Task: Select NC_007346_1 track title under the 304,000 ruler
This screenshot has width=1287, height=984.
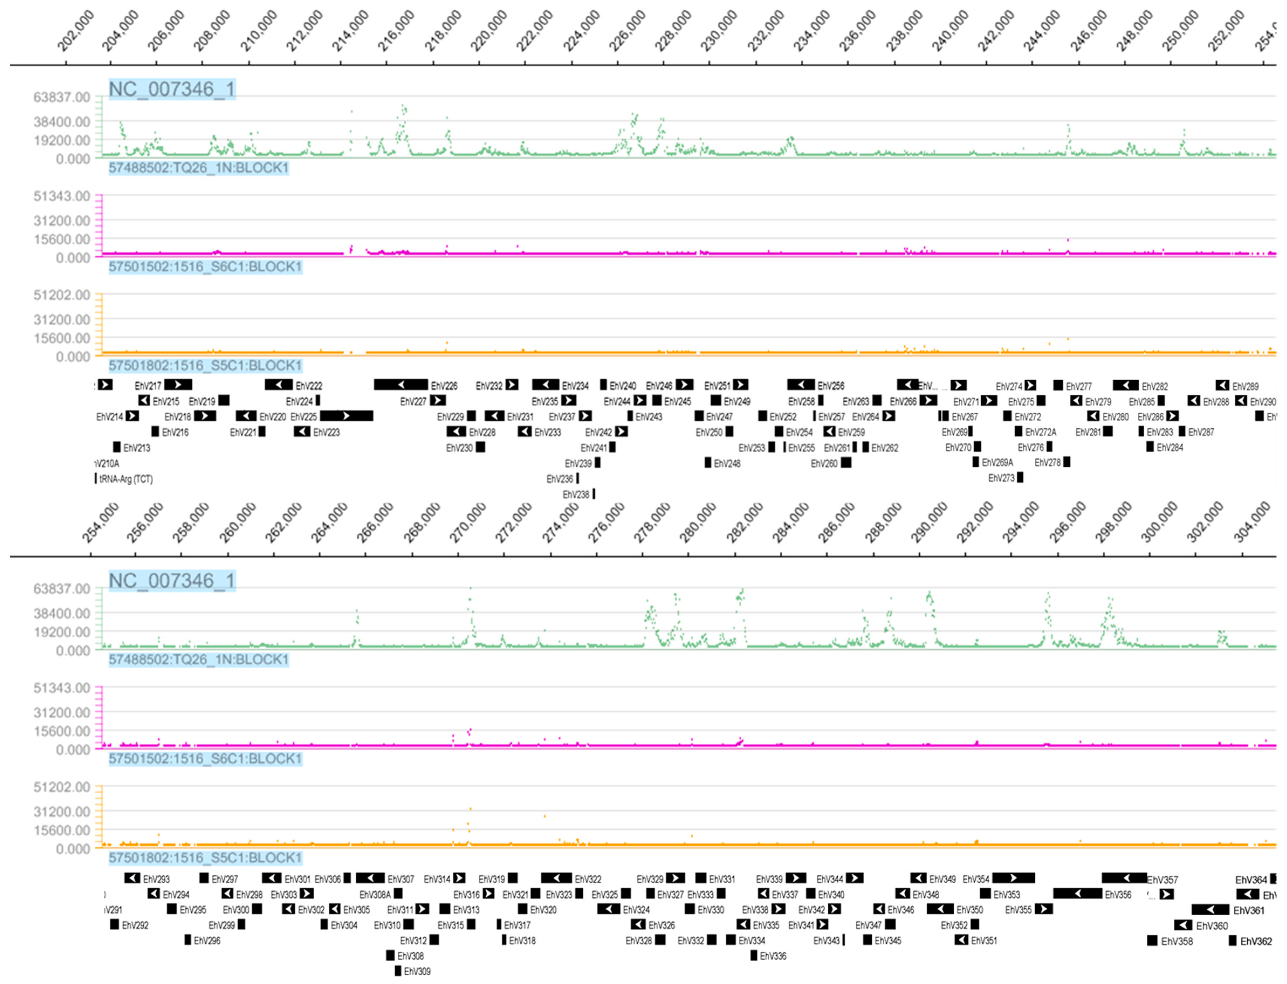Action: [172, 580]
